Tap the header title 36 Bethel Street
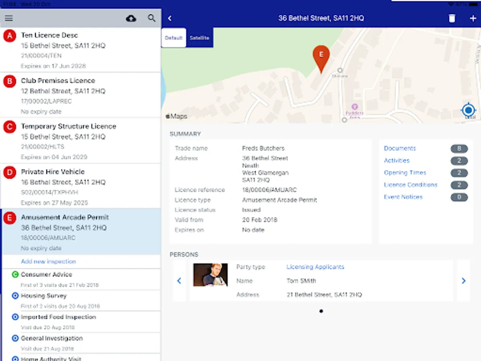481x361 pixels. click(321, 18)
